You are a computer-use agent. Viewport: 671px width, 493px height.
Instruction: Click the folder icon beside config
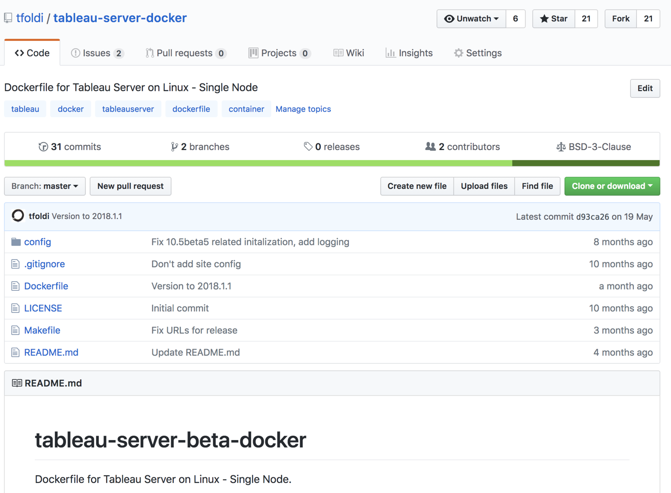pos(16,242)
